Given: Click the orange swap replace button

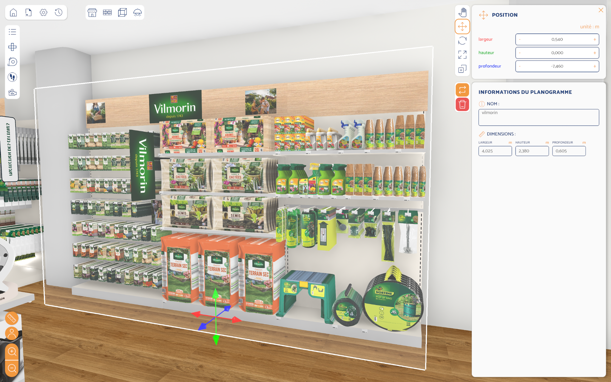Looking at the screenshot, I should point(462,90).
